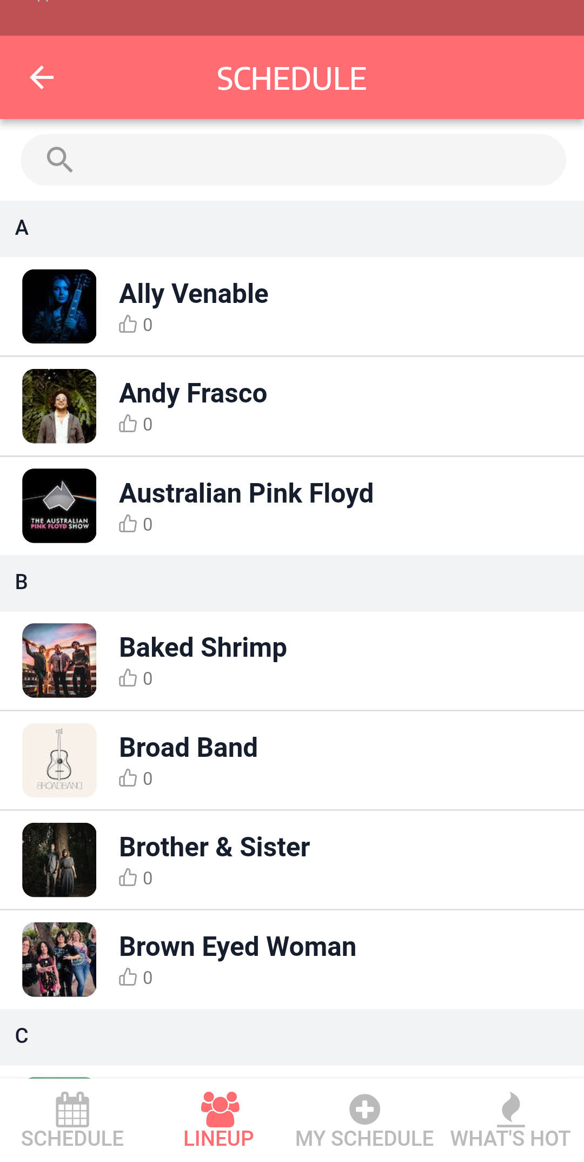Tap the Broad Band guitar logo thumbnail
Image resolution: width=584 pixels, height=1162 pixels.
59,760
